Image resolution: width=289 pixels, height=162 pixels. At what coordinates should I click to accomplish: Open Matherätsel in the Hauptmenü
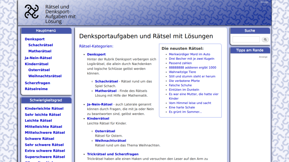coord(40,51)
